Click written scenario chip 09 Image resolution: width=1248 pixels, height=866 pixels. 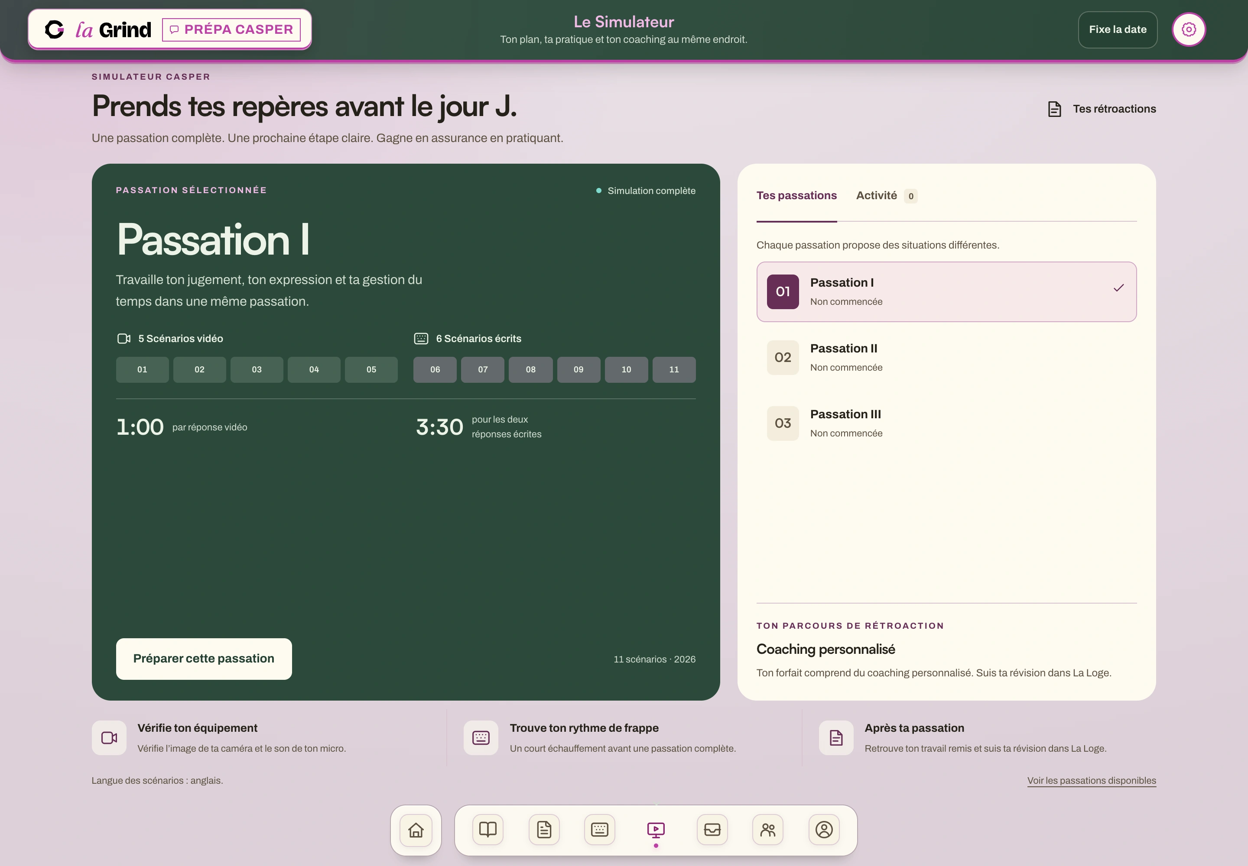(579, 370)
